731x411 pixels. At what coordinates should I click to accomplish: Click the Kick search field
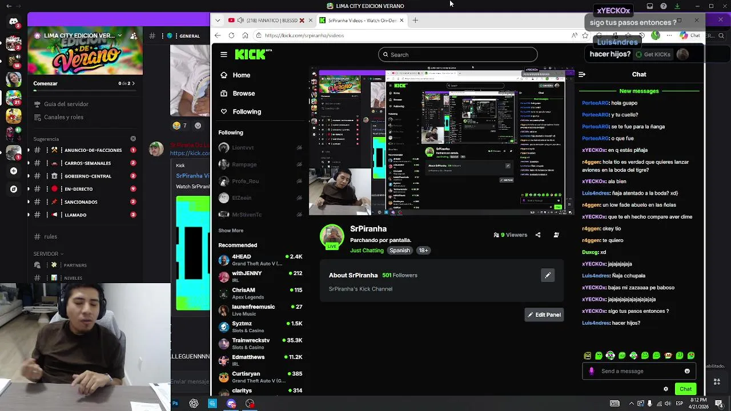[457, 55]
